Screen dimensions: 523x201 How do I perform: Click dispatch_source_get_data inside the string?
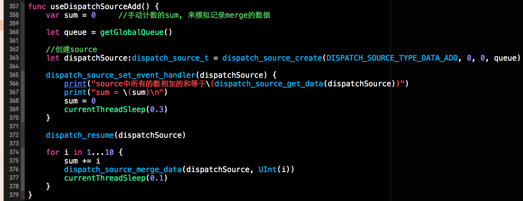(x=268, y=84)
